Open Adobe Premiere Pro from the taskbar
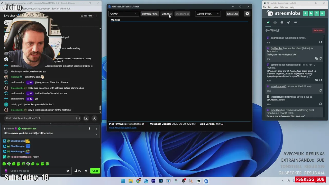This screenshot has height=185, width=329. (x=153, y=181)
